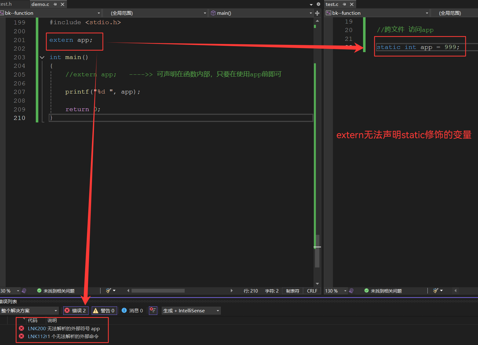Click the no issues found checkmark in demo.c
Viewport: 478px width, 345px height.
(x=39, y=291)
